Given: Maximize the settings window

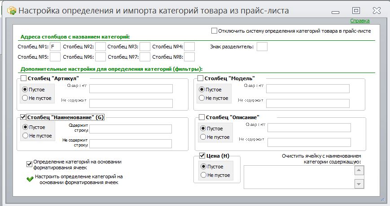Looking at the screenshot, I should click(x=356, y=10).
